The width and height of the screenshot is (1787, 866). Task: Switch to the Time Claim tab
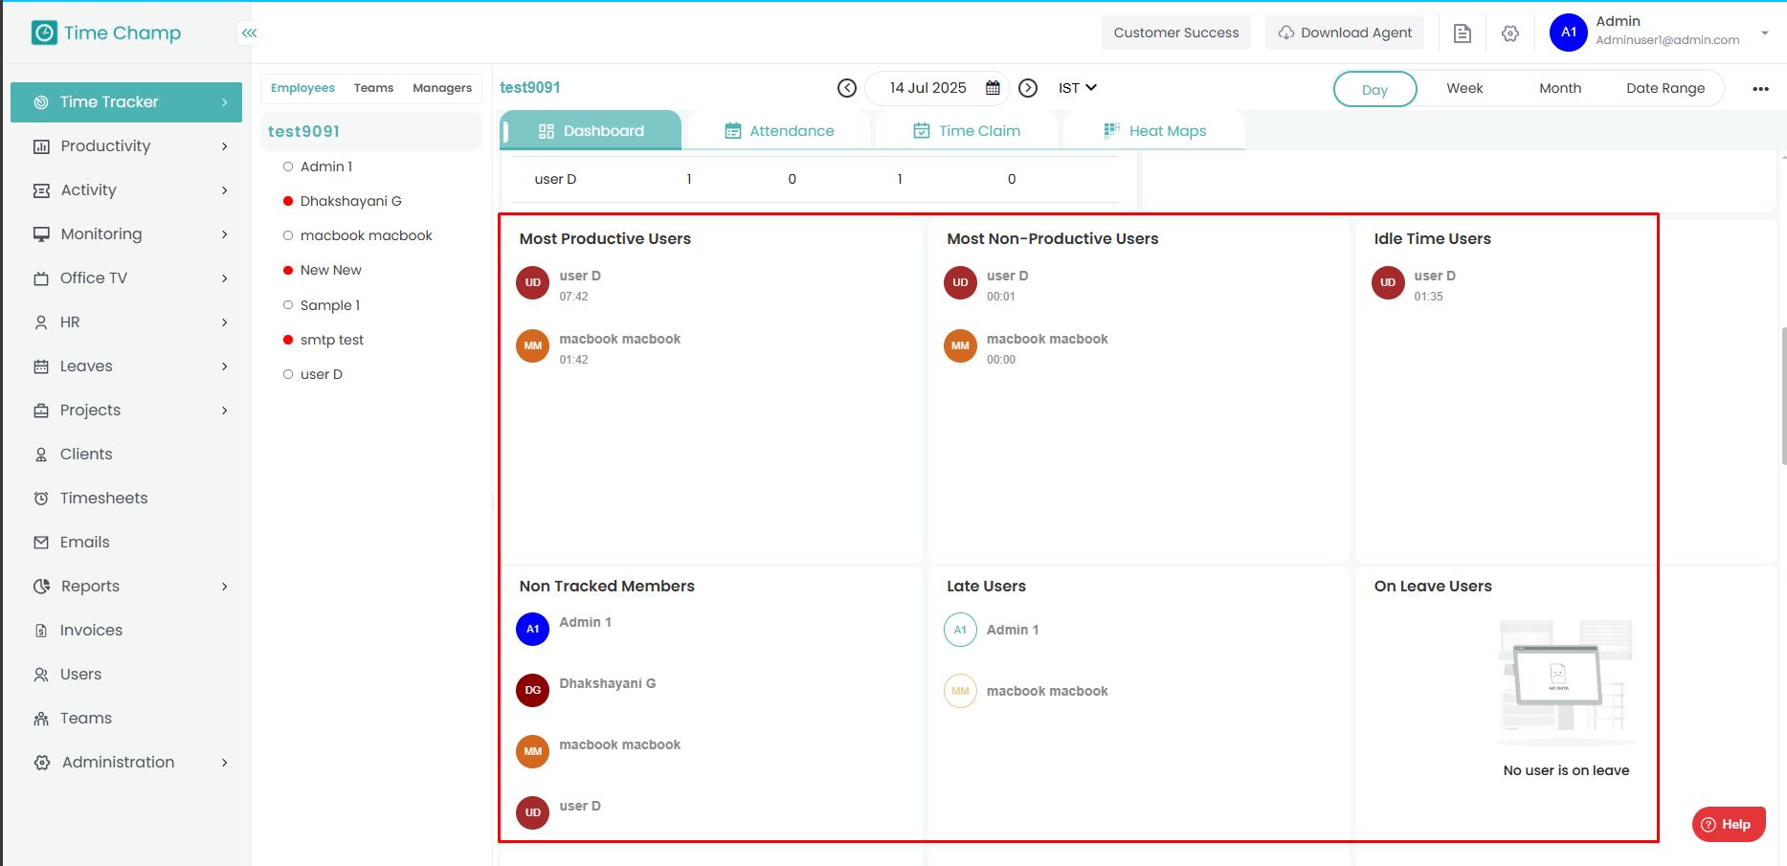tap(967, 131)
